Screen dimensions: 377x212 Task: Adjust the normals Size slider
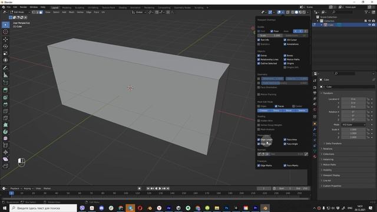pos(287,154)
